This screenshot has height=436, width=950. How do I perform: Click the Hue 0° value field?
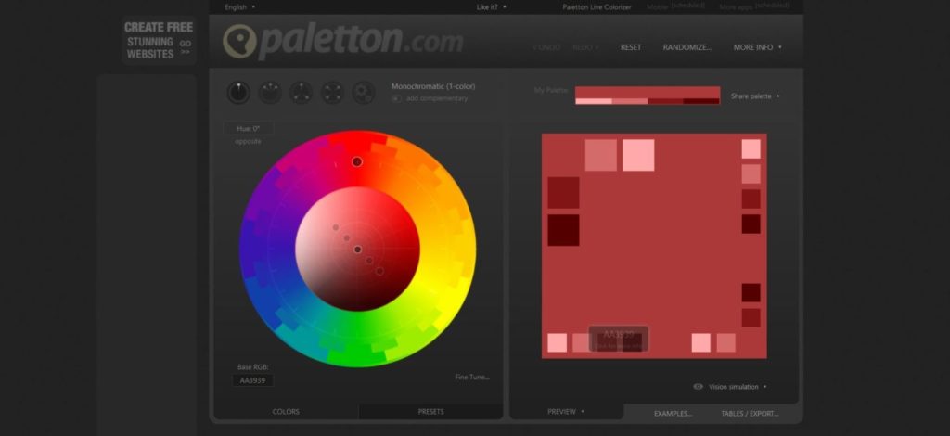tap(249, 128)
